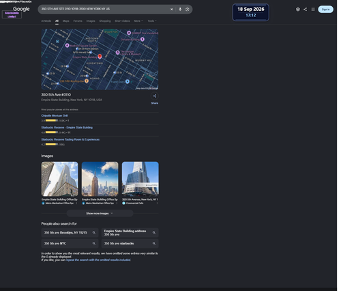Viewport: 341px width, 291px height.
Task: Click Commercial Cafe source under third image
Action: pyautogui.click(x=134, y=203)
